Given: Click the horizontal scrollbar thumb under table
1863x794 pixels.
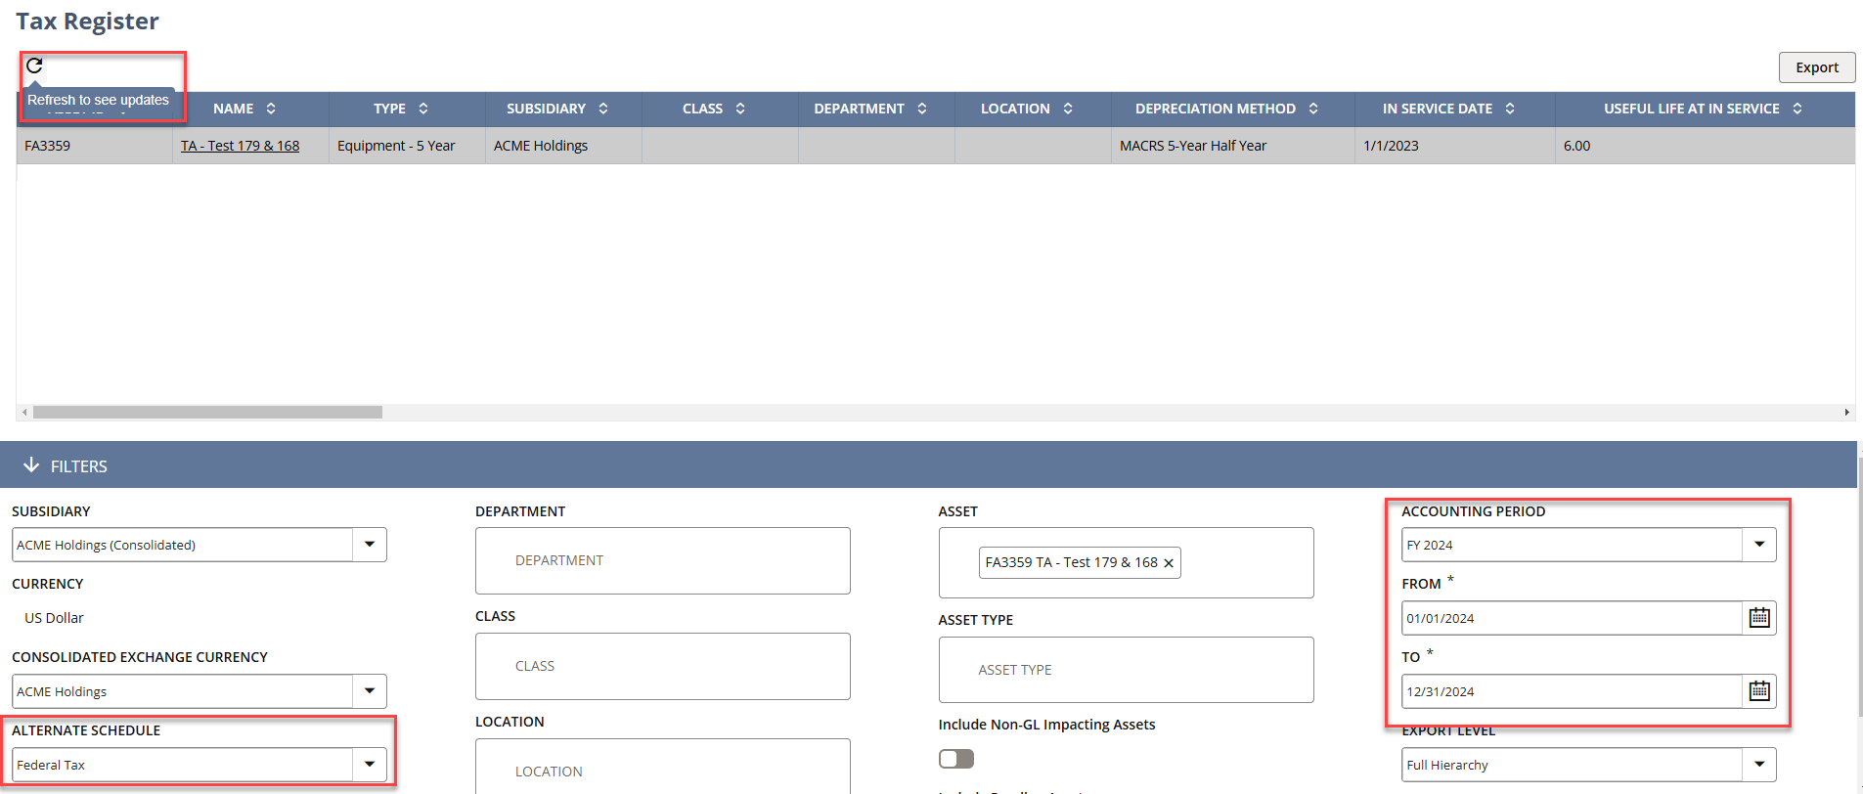Looking at the screenshot, I should click(x=207, y=413).
